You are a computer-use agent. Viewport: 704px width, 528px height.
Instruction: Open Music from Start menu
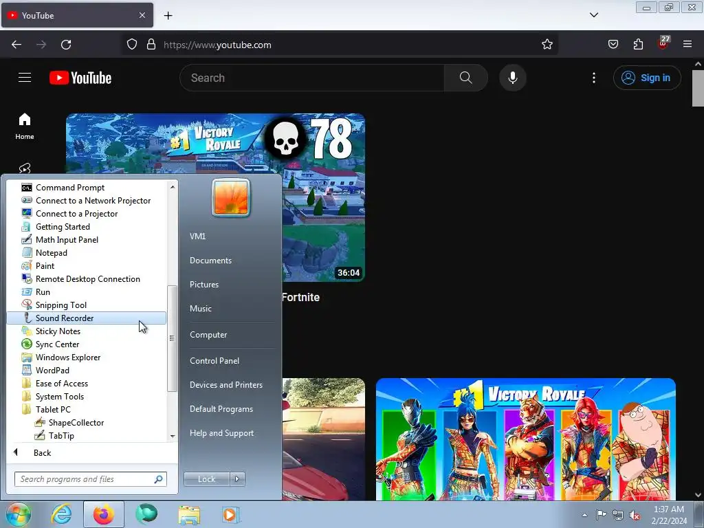200,308
